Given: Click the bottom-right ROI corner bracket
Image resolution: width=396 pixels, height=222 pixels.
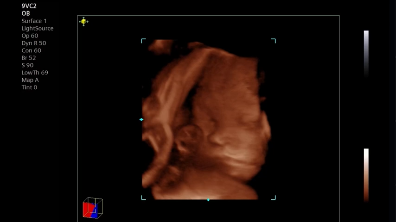Looking at the screenshot, I should [x=273, y=198].
